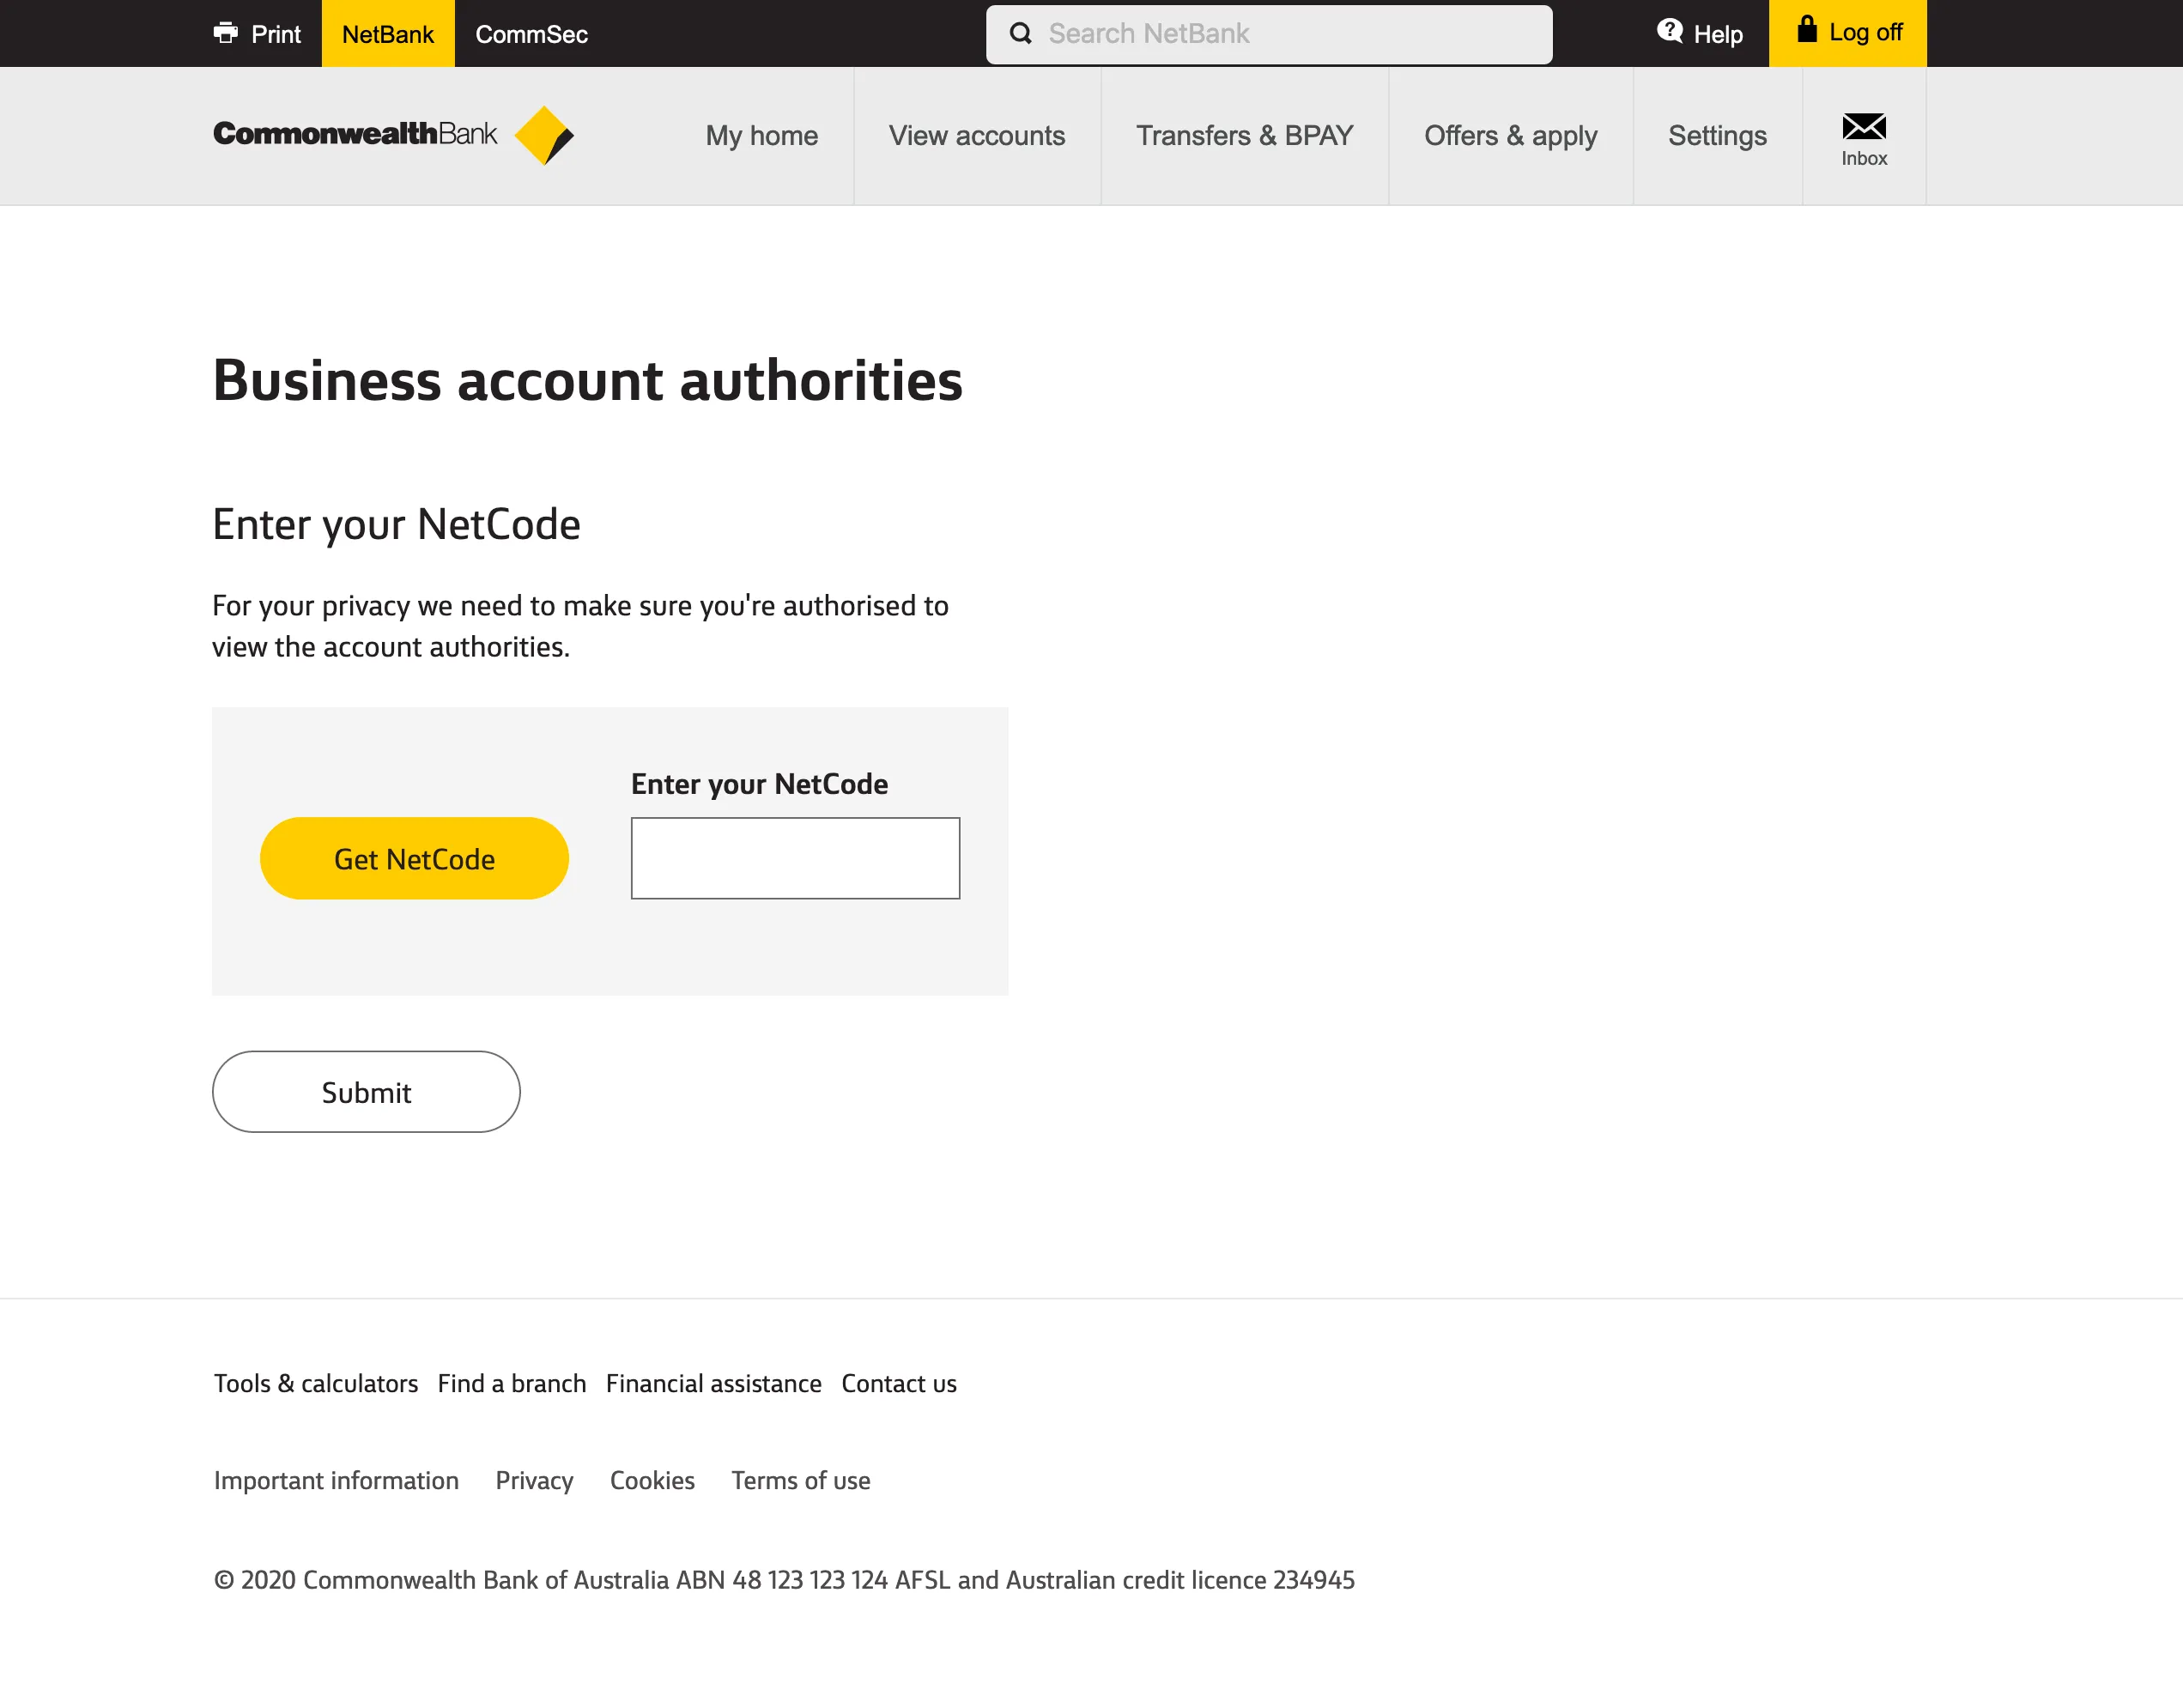The width and height of the screenshot is (2183, 1708).
Task: Click the Get NetCode button
Action: pos(413,857)
